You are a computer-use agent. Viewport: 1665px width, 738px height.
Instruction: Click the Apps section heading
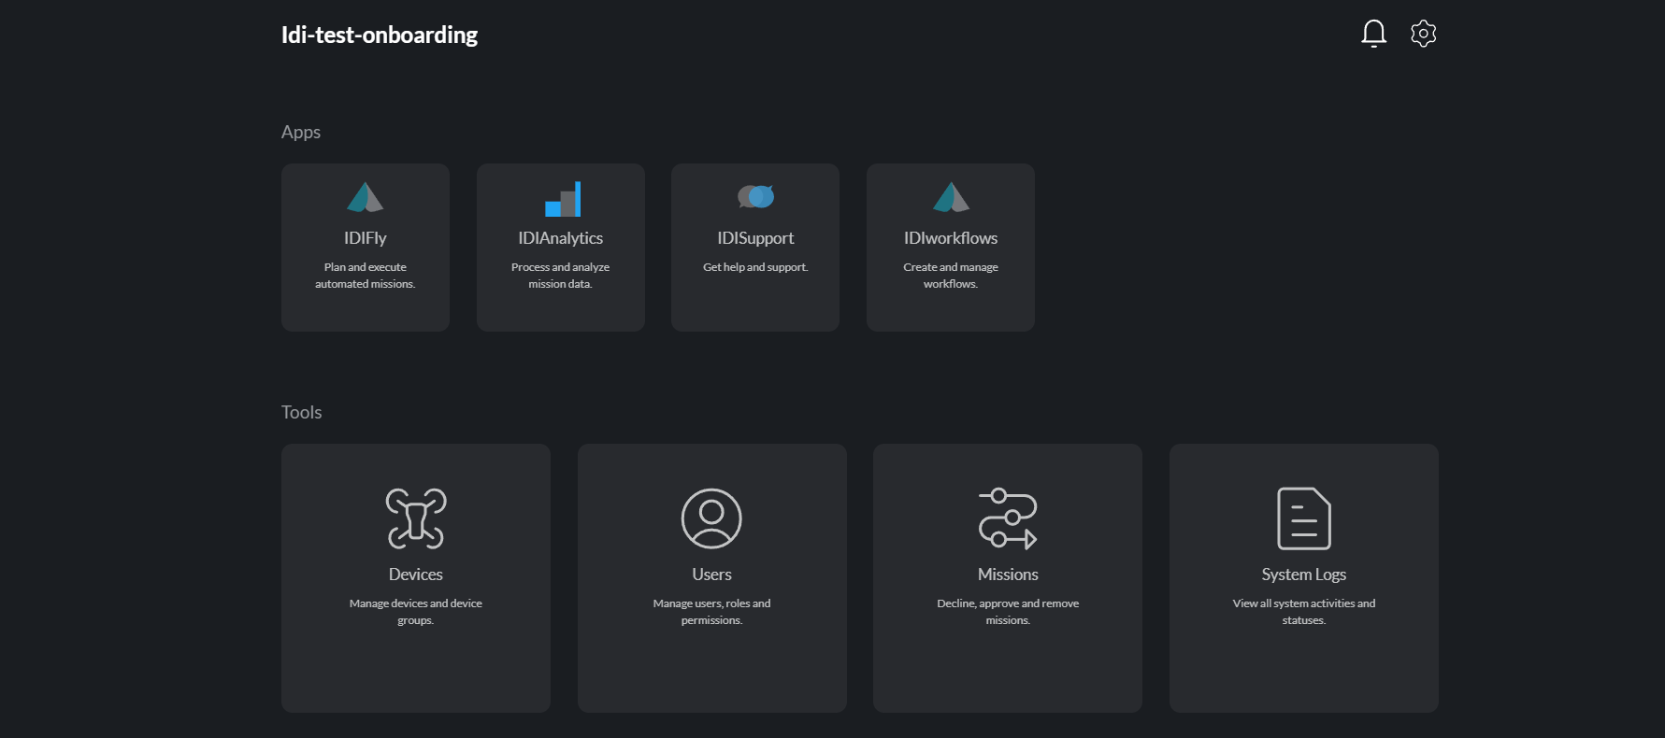coord(301,132)
